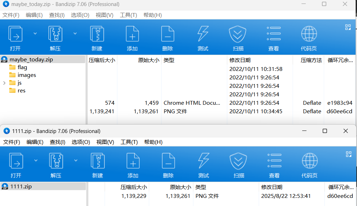Select the images folder in the tree

[27, 75]
